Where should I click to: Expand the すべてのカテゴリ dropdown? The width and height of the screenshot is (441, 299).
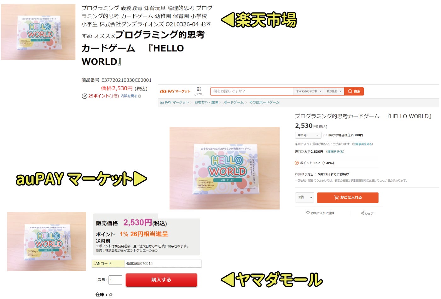click(x=309, y=91)
